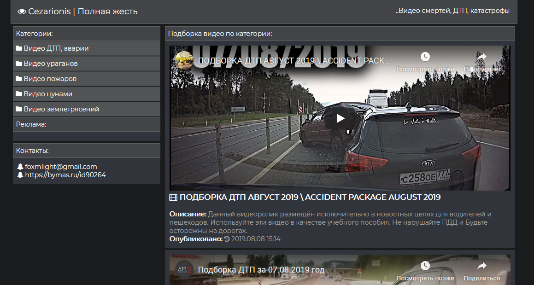Image resolution: width=534 pixels, height=285 pixels.
Task: Click the eye icon beside Cezarionis
Action: 22,12
